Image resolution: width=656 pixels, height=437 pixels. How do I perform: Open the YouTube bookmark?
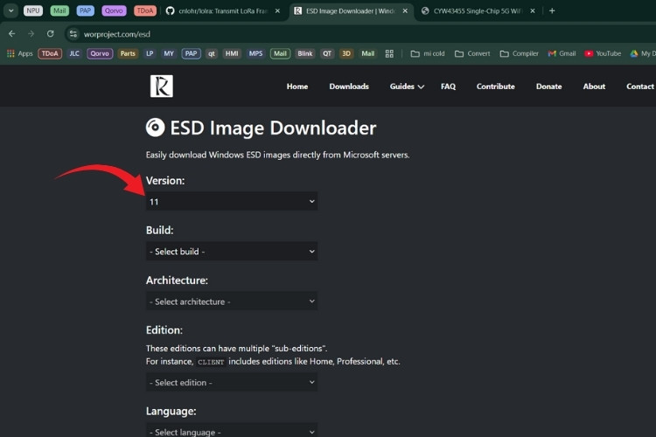coord(603,53)
